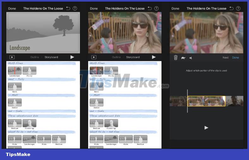Viewport: 249px width, 160px height.
Task: Tap Next in the clip editor
Action: click(226, 58)
